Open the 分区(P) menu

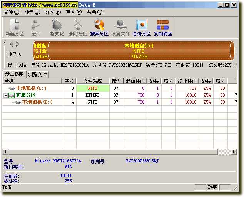pyautogui.click(x=53, y=12)
